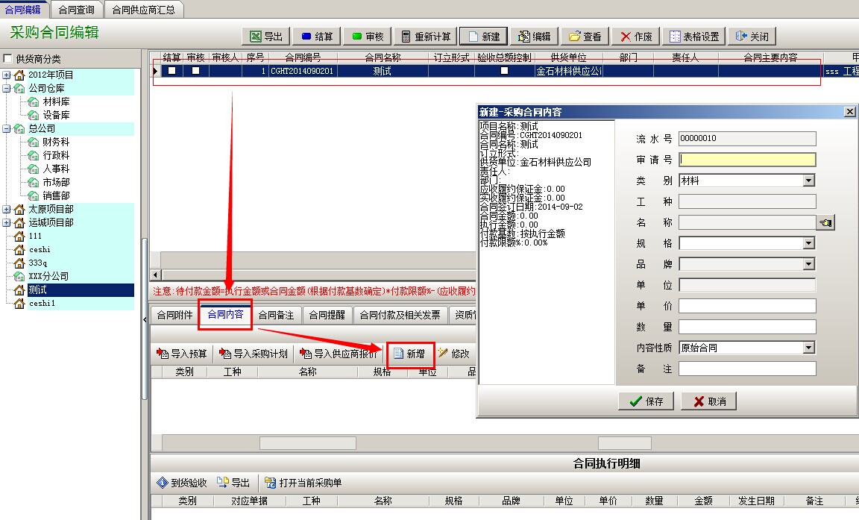Open the 内容性质 dropdown
Image resolution: width=859 pixels, height=520 pixels.
click(x=809, y=348)
